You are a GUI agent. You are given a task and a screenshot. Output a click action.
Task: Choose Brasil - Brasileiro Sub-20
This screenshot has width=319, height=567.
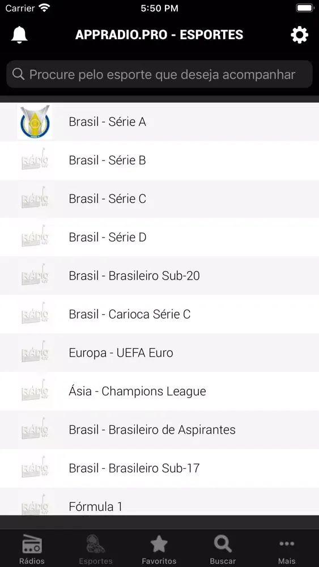pos(159,276)
